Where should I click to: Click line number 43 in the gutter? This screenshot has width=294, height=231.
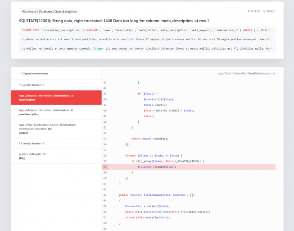pyautogui.click(x=105, y=82)
